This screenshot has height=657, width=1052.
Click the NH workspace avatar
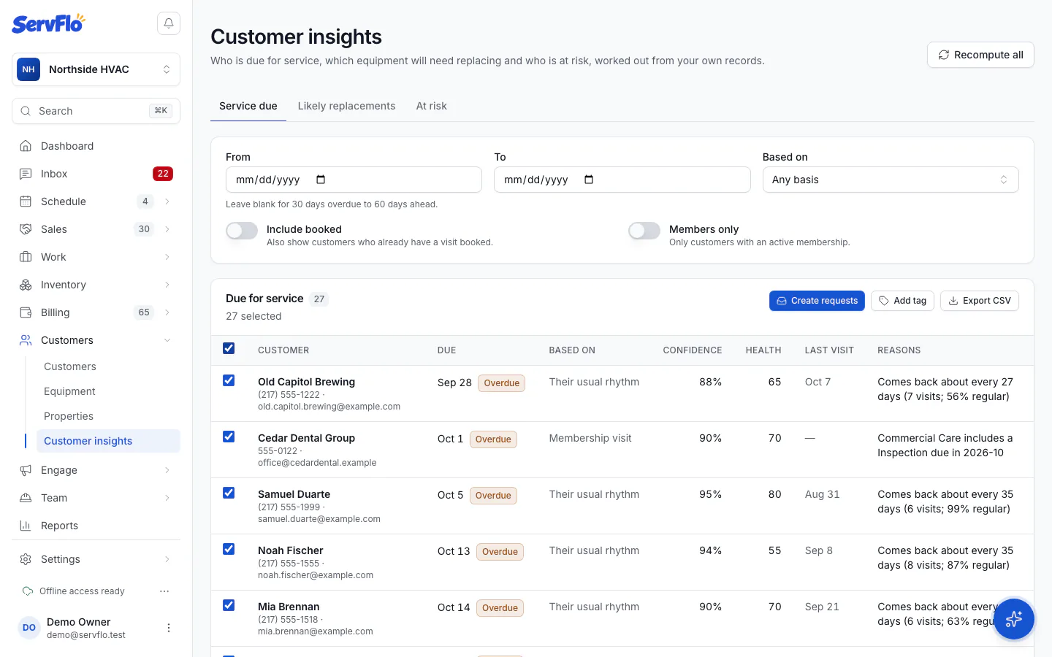28,69
